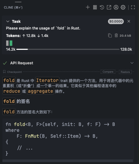
Task: Open the MCP servers icon
Action: [95, 7]
